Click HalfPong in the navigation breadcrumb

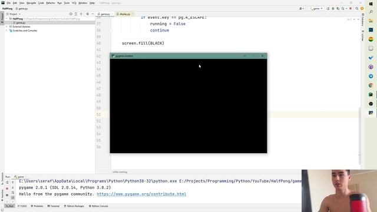click(x=7, y=8)
